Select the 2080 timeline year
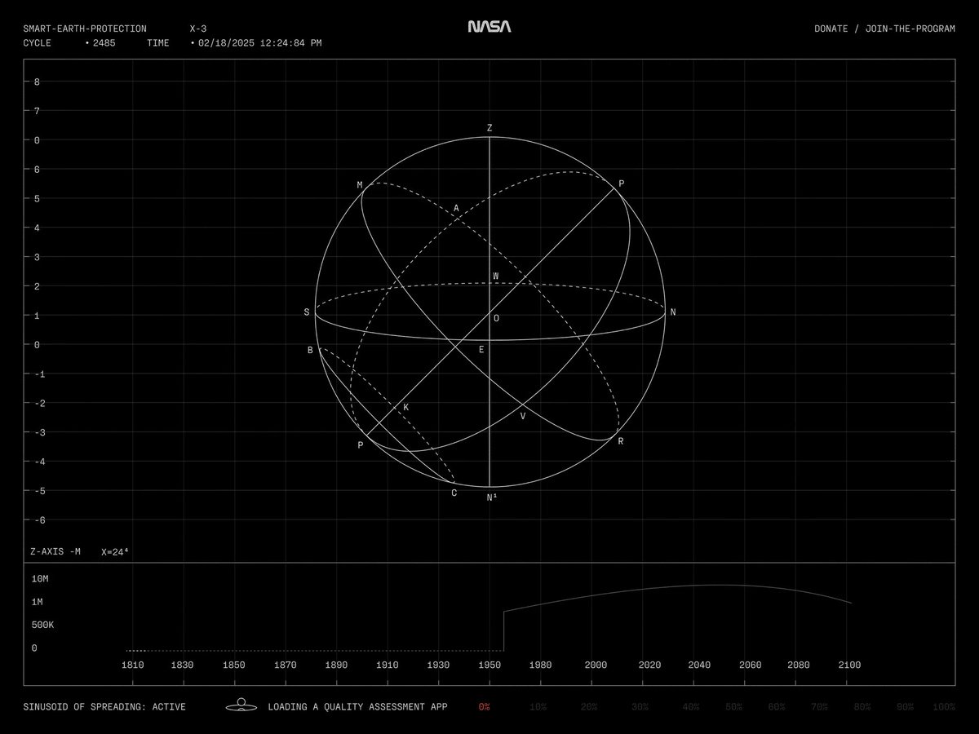 pos(799,665)
